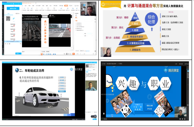Tick the last checkbox in fill options
194x127 pixels.
76,30
